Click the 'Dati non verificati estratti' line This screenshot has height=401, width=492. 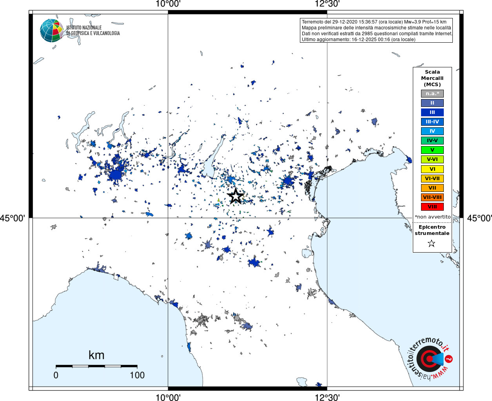coord(377,34)
